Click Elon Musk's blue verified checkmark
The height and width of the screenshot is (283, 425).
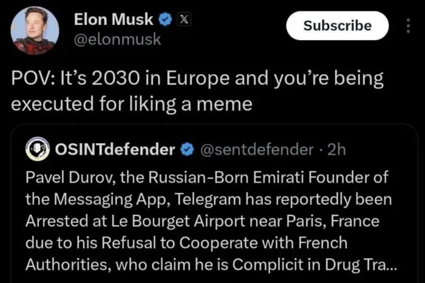[164, 19]
